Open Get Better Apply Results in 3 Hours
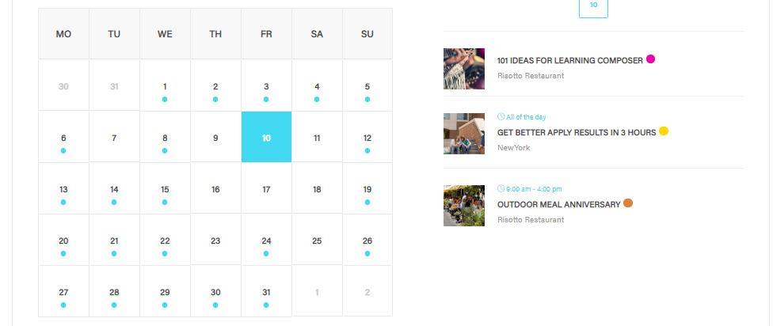This screenshot has height=326, width=773. pyautogui.click(x=577, y=132)
